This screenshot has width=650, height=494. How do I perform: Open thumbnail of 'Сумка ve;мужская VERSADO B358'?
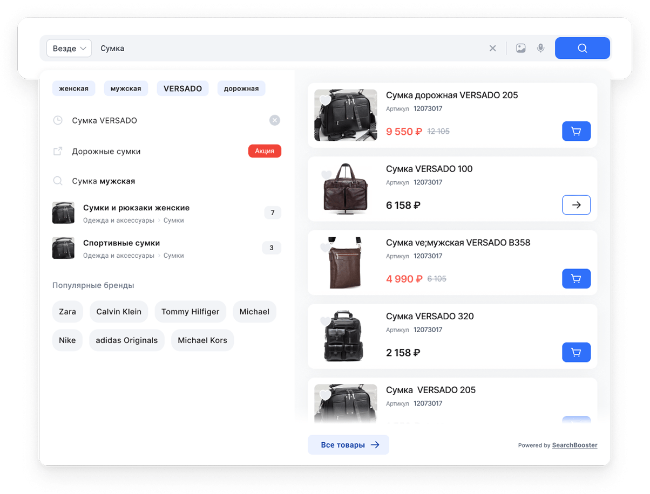346,263
